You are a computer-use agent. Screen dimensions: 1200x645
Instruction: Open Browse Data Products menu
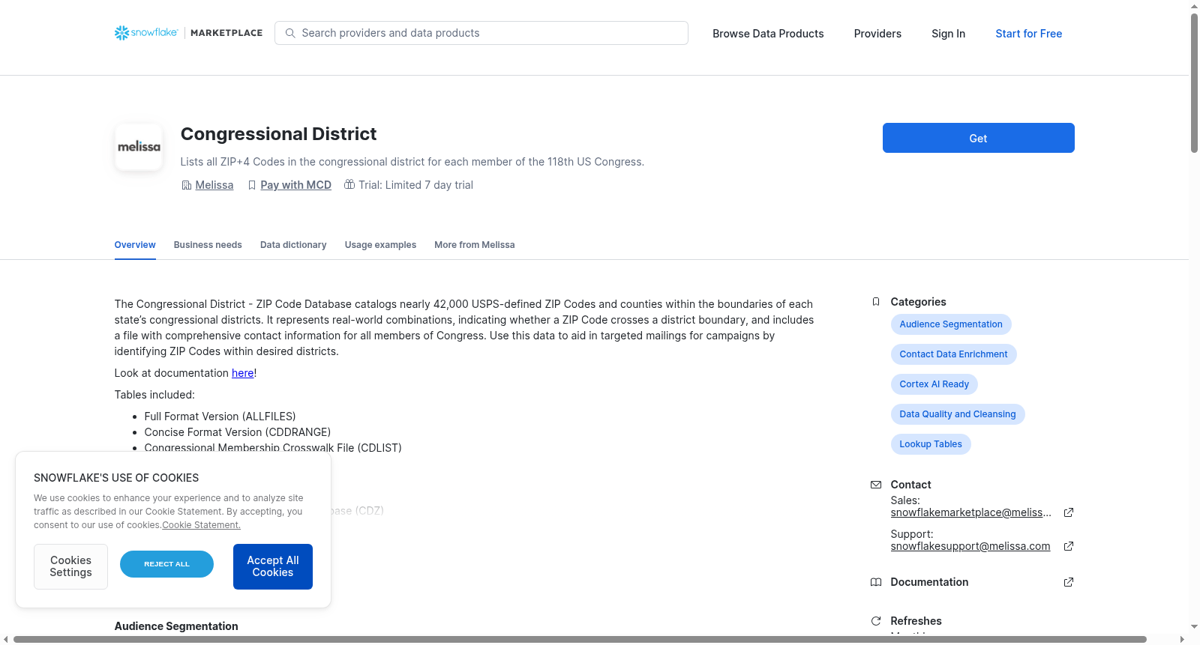(x=768, y=34)
